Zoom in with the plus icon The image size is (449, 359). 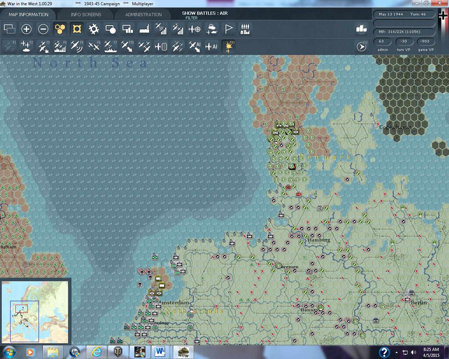[26, 29]
